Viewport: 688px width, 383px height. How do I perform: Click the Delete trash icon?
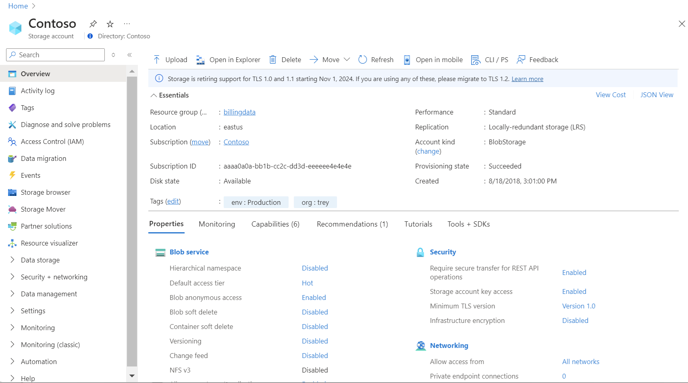click(x=273, y=60)
